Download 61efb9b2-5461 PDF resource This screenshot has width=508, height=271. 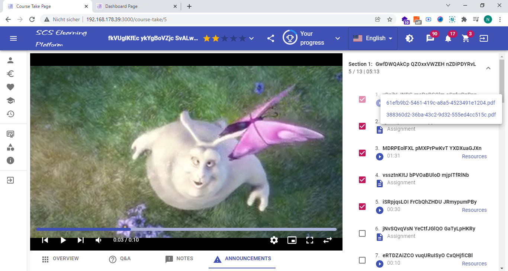(441, 103)
